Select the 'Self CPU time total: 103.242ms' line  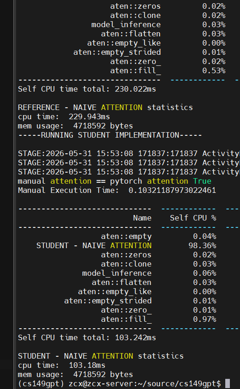tap(87, 337)
